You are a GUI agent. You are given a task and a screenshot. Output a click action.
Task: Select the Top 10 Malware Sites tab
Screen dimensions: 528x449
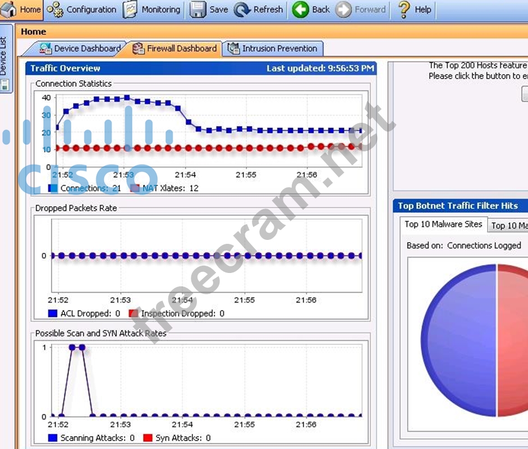(x=443, y=224)
